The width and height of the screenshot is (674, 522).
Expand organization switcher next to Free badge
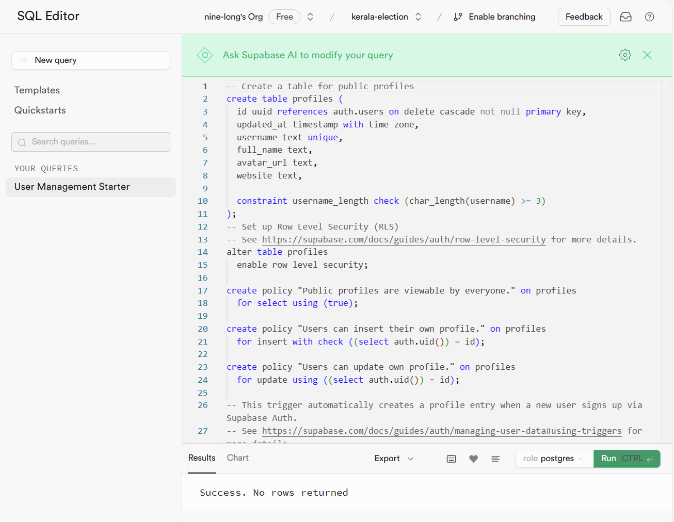310,17
